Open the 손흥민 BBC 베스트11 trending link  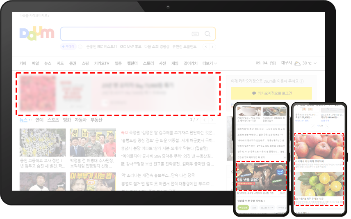coord(102,47)
